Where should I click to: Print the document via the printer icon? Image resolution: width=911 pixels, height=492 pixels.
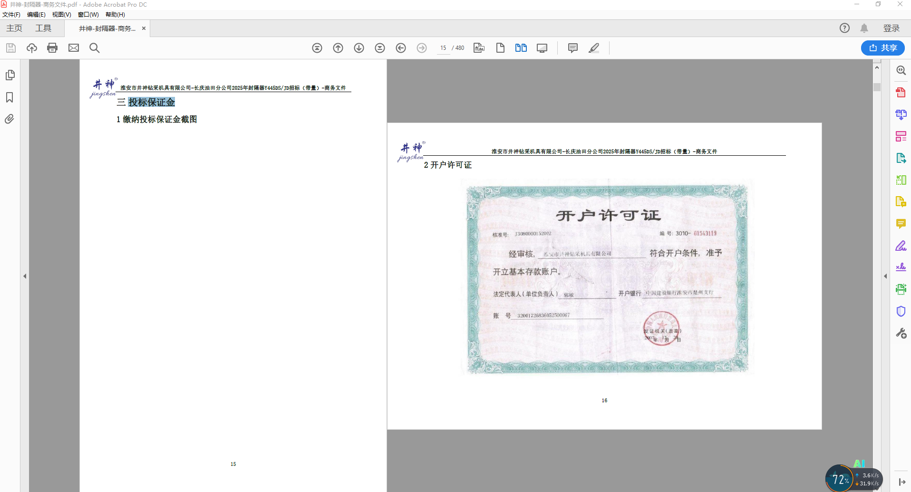click(52, 48)
